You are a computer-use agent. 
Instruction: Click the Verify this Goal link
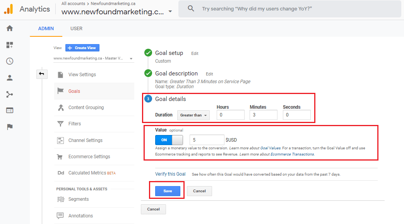tap(170, 174)
